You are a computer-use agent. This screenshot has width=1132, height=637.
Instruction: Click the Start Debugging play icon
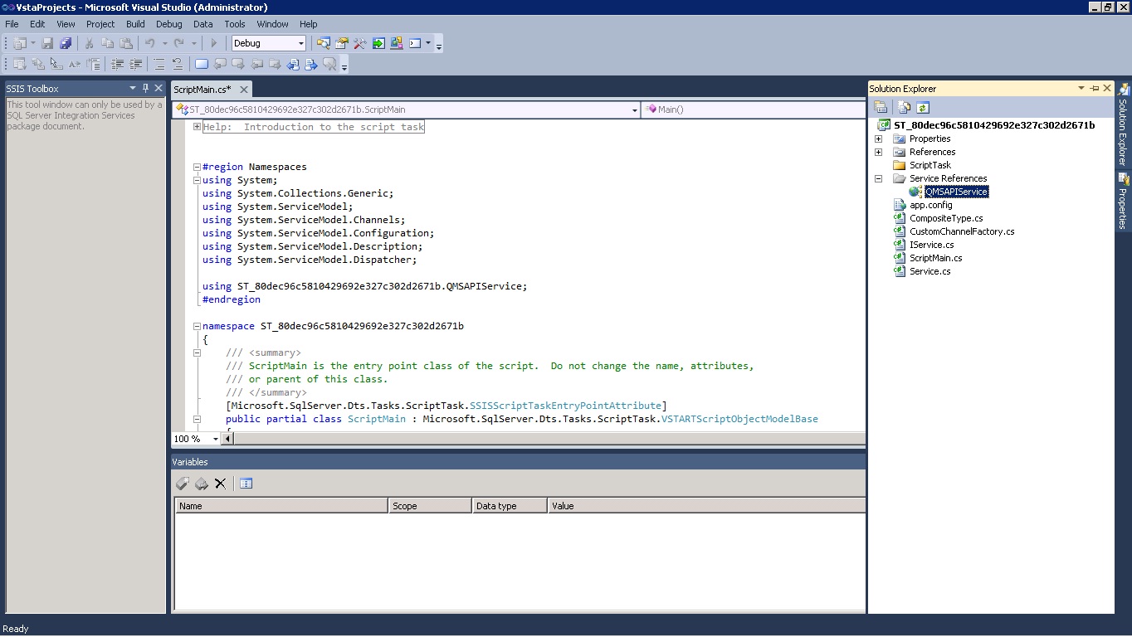pyautogui.click(x=214, y=43)
